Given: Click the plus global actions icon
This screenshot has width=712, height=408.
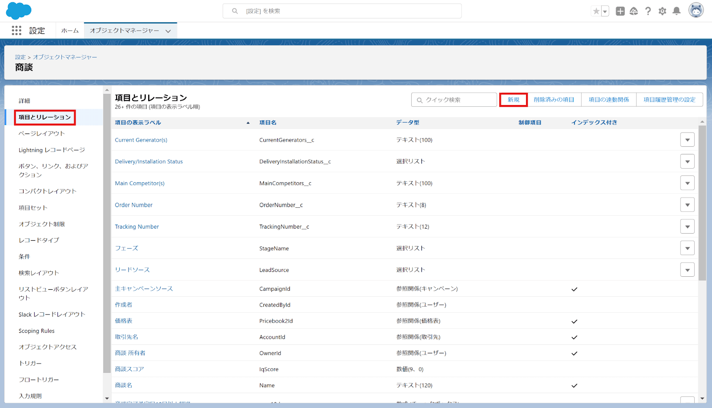Looking at the screenshot, I should point(619,11).
